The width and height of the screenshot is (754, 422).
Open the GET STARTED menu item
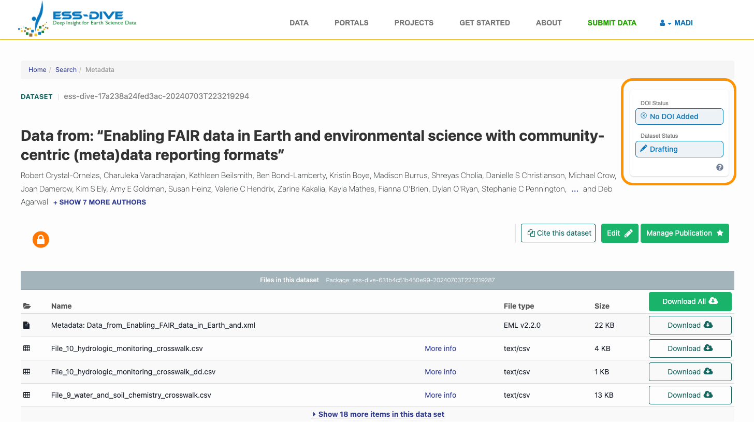[484, 23]
